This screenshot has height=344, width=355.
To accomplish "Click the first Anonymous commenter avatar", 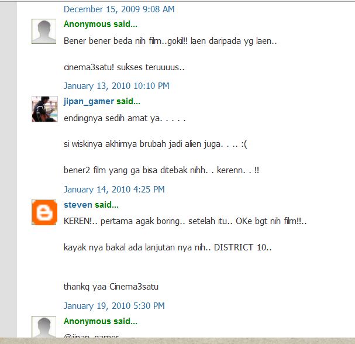I will [x=44, y=31].
